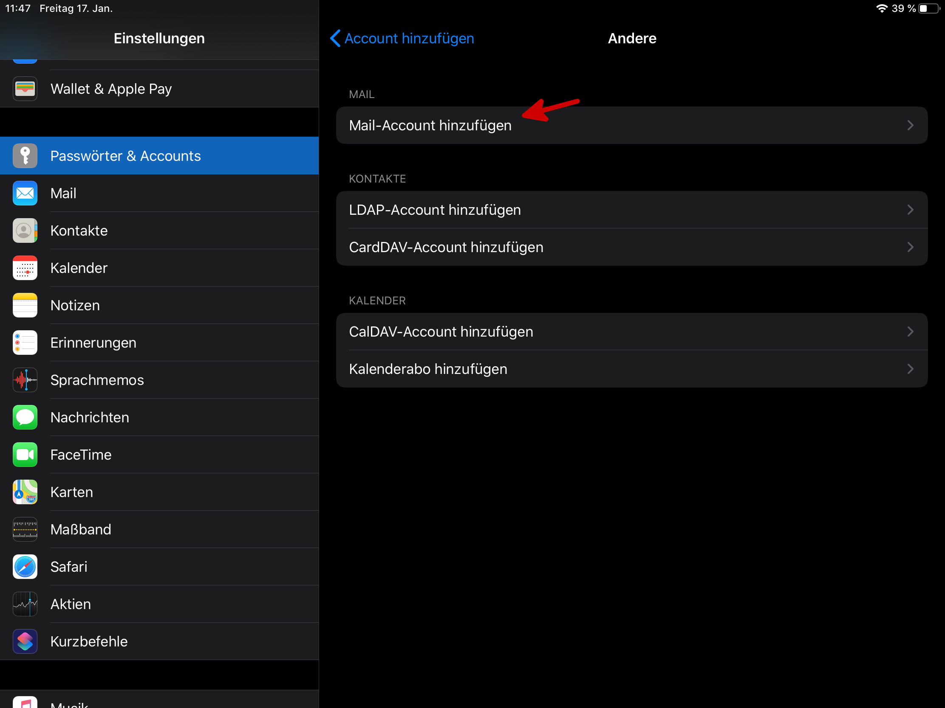Open the chevron on LDAP-Account hinzufügen

[x=910, y=210]
